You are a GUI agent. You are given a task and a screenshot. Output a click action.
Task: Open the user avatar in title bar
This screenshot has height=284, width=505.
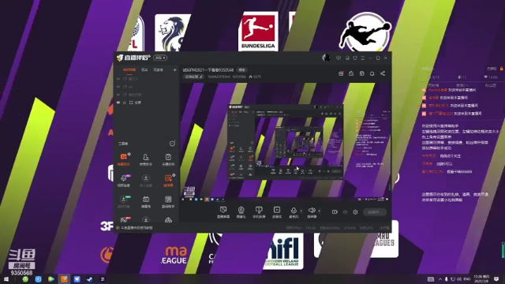[x=326, y=58]
